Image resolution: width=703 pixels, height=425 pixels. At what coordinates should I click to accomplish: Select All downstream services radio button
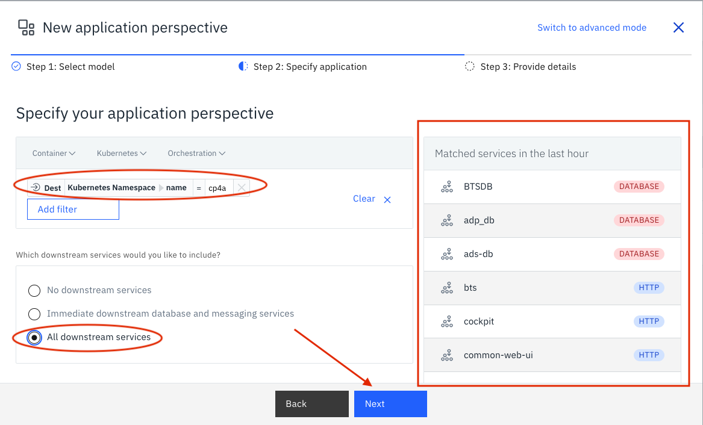coord(34,337)
